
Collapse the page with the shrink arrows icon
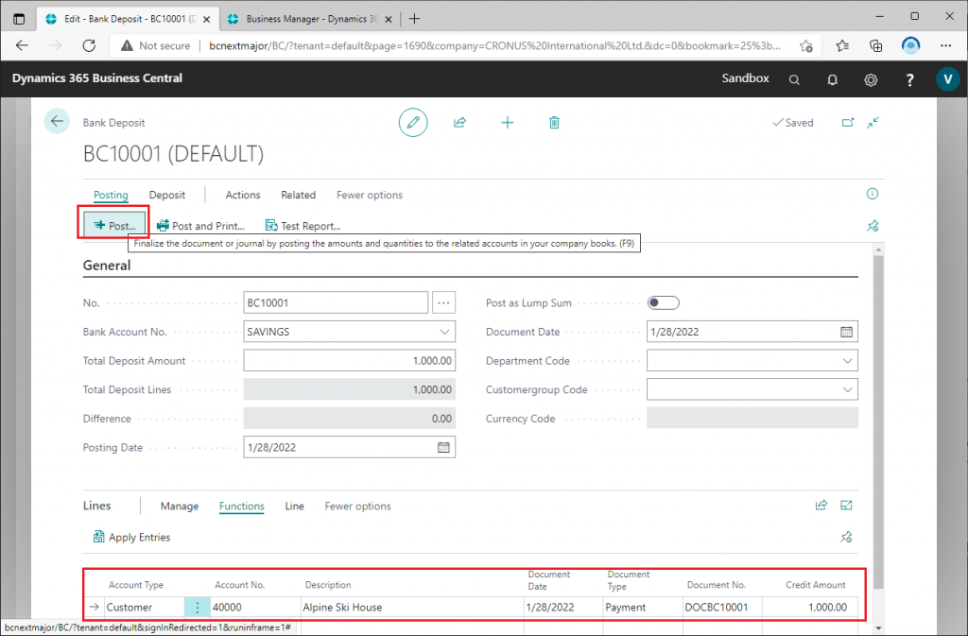pyautogui.click(x=873, y=122)
